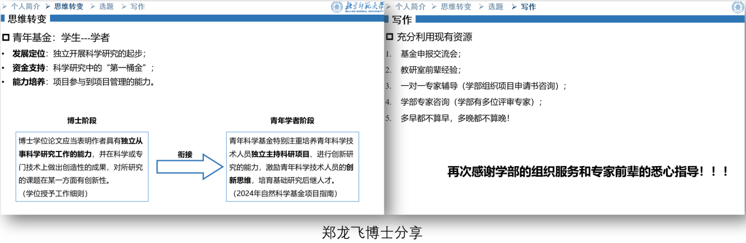Click the partial university emblem on right slide
Image resolution: width=746 pixels, height=243 pixels.
tap(738, 7)
